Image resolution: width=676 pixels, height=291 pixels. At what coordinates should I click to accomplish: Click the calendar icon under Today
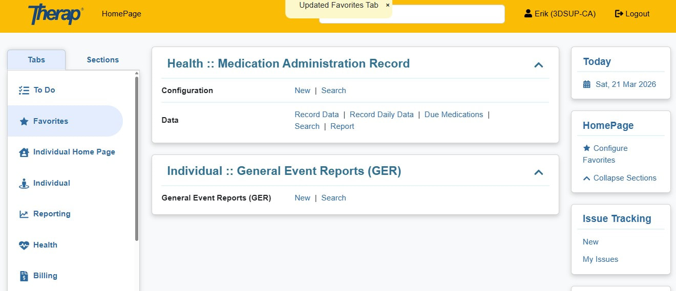pyautogui.click(x=587, y=84)
